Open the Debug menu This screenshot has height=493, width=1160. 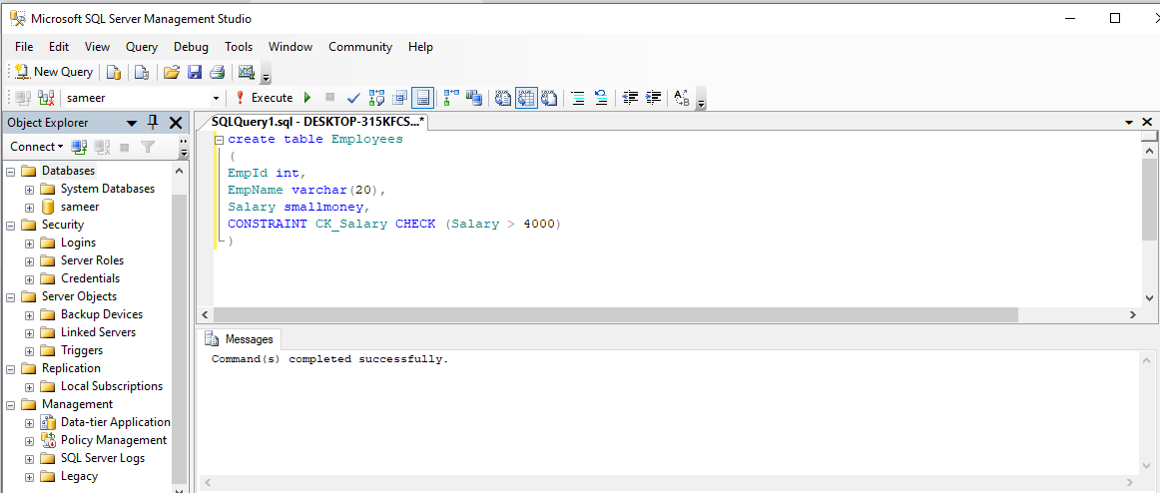191,47
